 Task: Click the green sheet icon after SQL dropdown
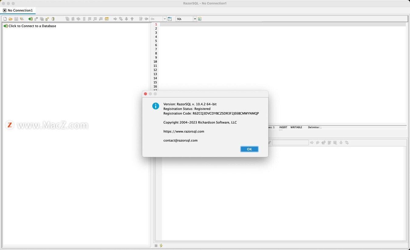200,19
